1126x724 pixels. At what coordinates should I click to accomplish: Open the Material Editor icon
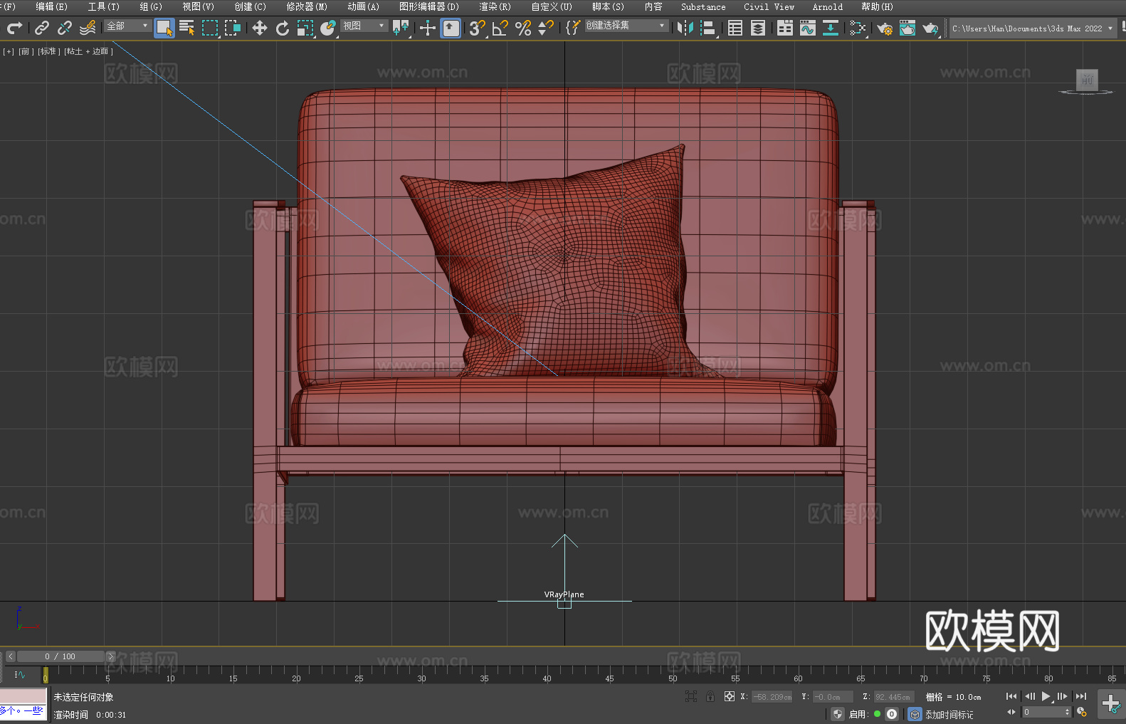pos(858,28)
